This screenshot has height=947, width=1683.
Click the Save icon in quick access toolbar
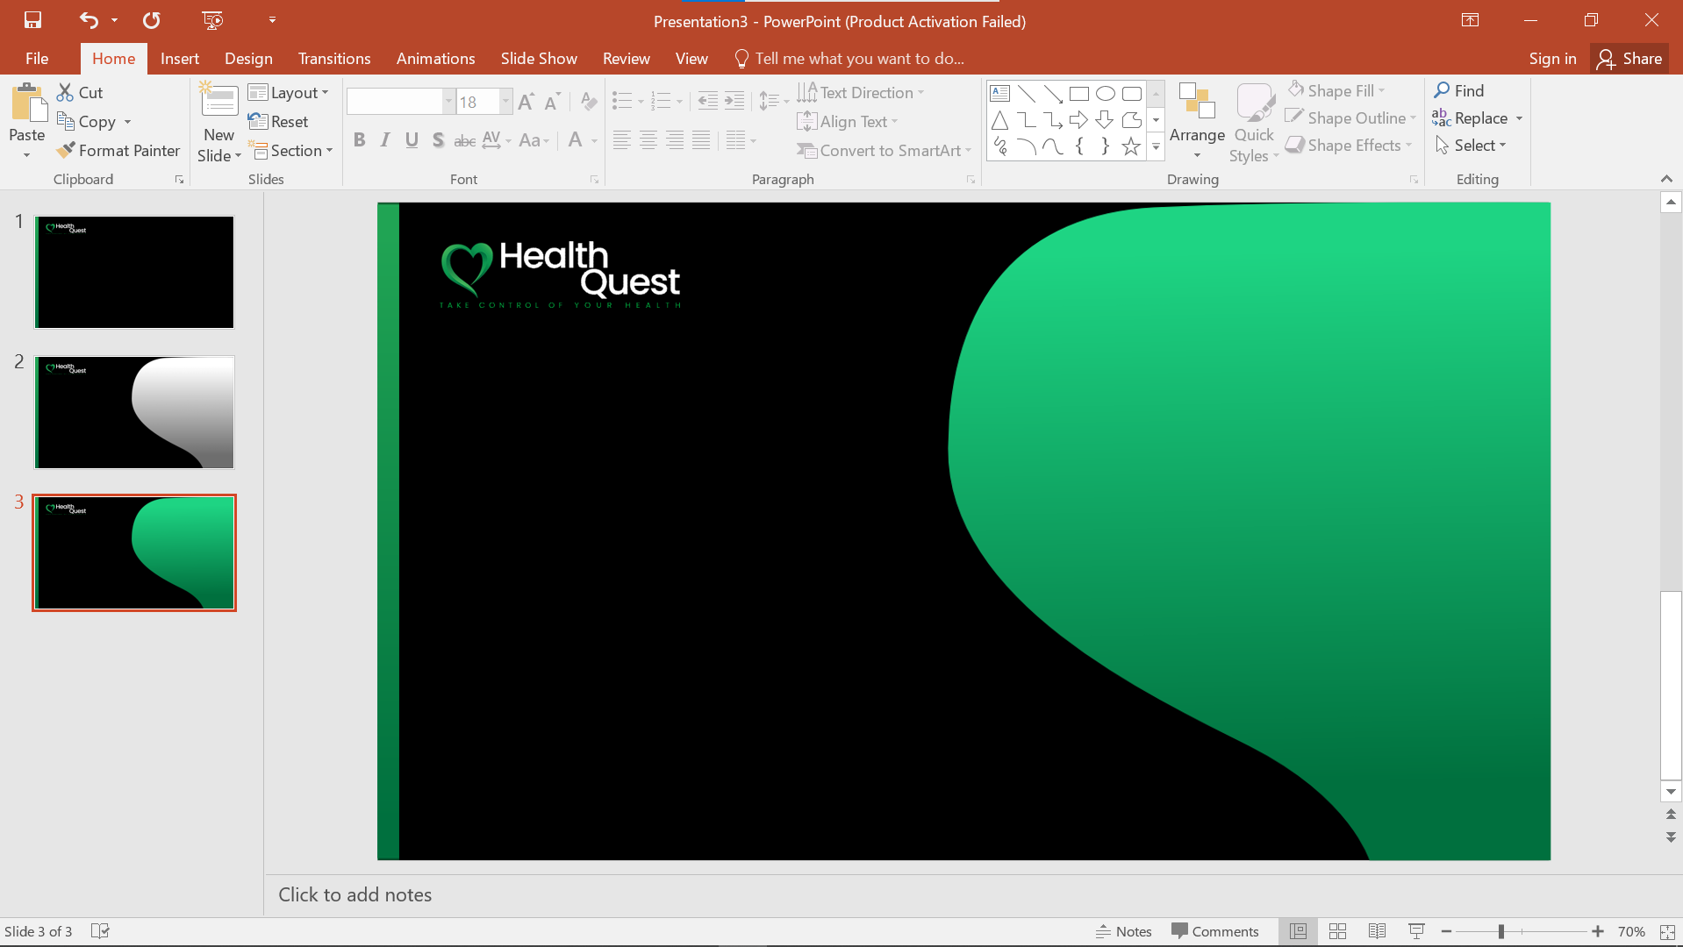32,20
